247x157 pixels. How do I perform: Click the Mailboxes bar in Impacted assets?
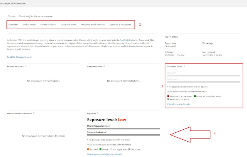pos(203,82)
